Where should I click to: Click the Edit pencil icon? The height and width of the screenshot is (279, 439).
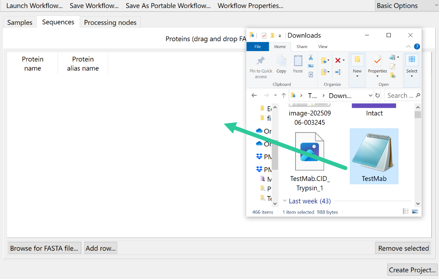pyautogui.click(x=393, y=66)
